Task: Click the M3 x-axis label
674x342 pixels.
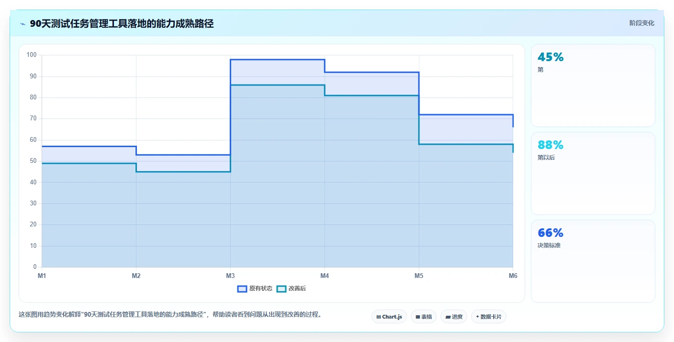Action: (230, 276)
